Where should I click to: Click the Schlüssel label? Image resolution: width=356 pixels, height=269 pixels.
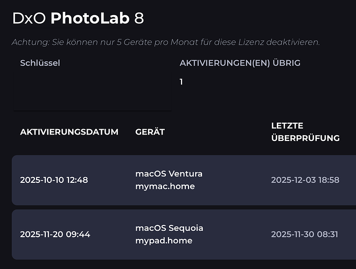[x=40, y=63]
